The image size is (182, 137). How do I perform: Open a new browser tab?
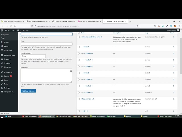pyautogui.click(x=130, y=21)
